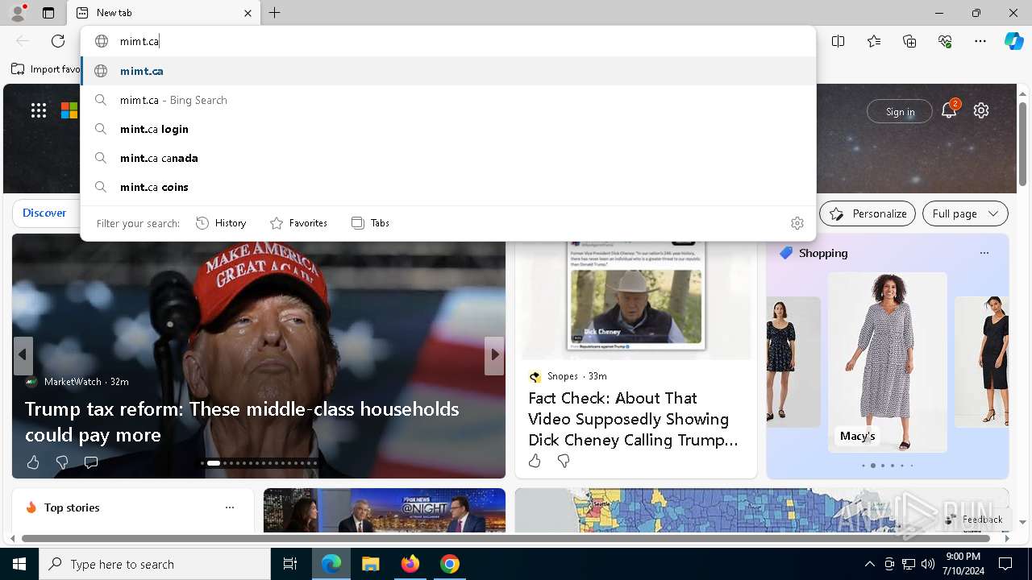The image size is (1032, 580).
Task: Open Browser essentials heart icon
Action: click(x=945, y=41)
